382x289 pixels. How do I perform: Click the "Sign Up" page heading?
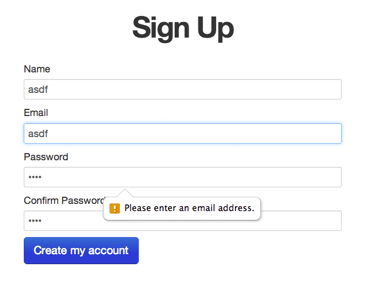[183, 28]
